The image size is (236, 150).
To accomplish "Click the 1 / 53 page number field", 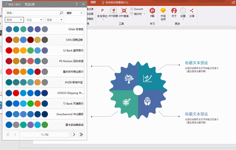I will pos(45,135).
